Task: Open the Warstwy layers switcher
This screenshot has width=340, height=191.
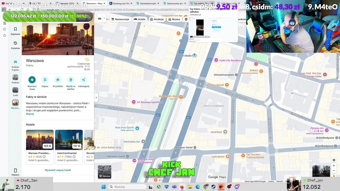Action: coord(105,172)
